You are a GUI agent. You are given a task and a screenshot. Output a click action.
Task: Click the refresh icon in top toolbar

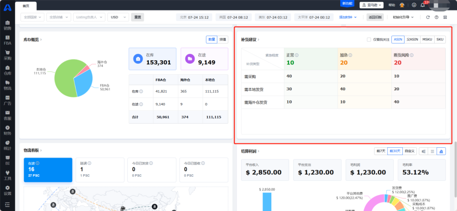428,17
